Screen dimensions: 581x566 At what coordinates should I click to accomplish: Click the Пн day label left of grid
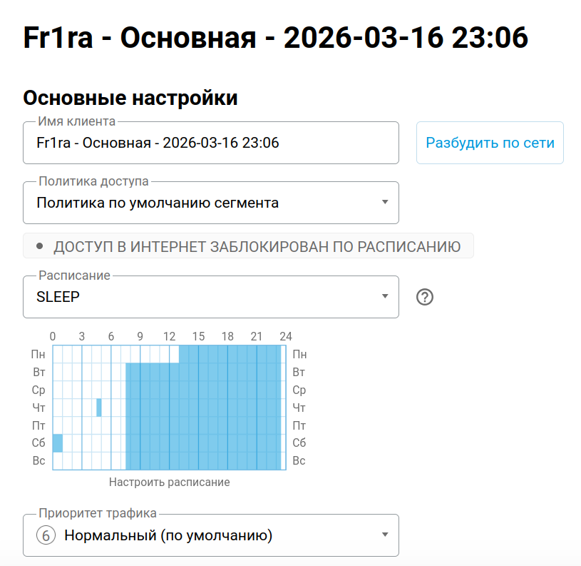point(38,354)
